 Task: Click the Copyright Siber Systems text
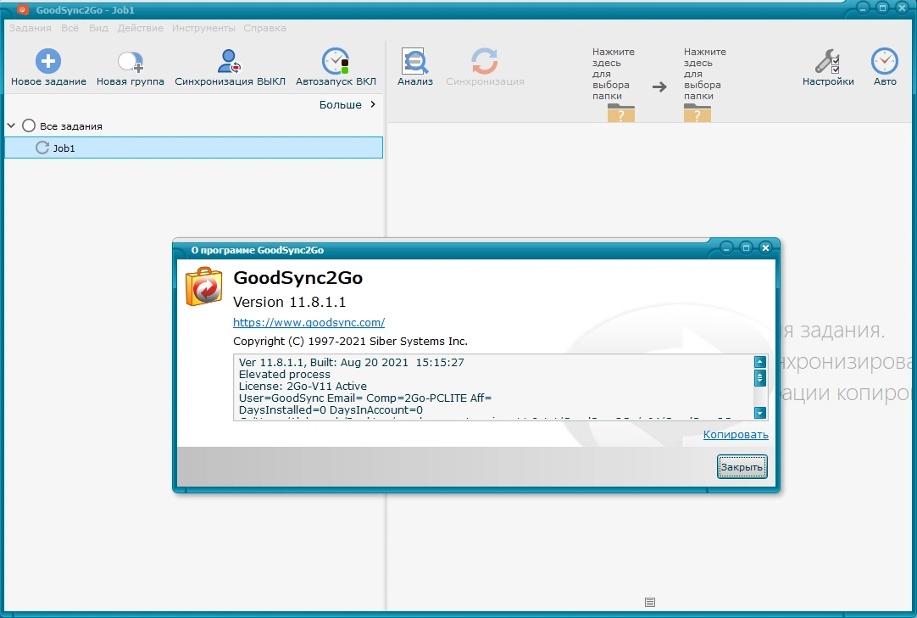tap(350, 341)
